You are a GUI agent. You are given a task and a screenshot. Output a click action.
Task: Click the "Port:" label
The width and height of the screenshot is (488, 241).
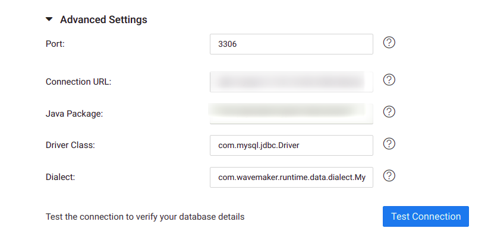click(55, 44)
